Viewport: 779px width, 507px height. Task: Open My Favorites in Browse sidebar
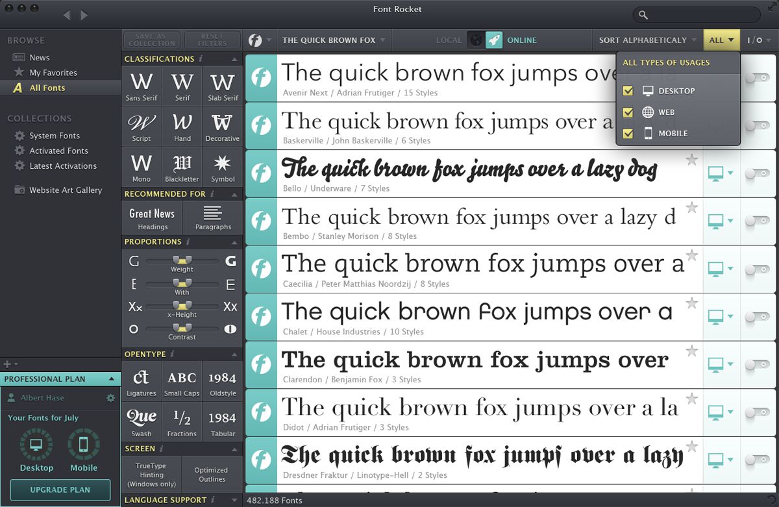pyautogui.click(x=53, y=73)
